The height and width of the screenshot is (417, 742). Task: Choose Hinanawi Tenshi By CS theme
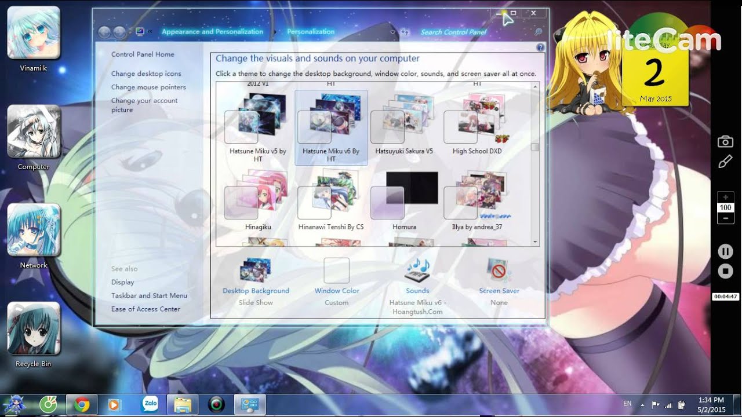331,200
